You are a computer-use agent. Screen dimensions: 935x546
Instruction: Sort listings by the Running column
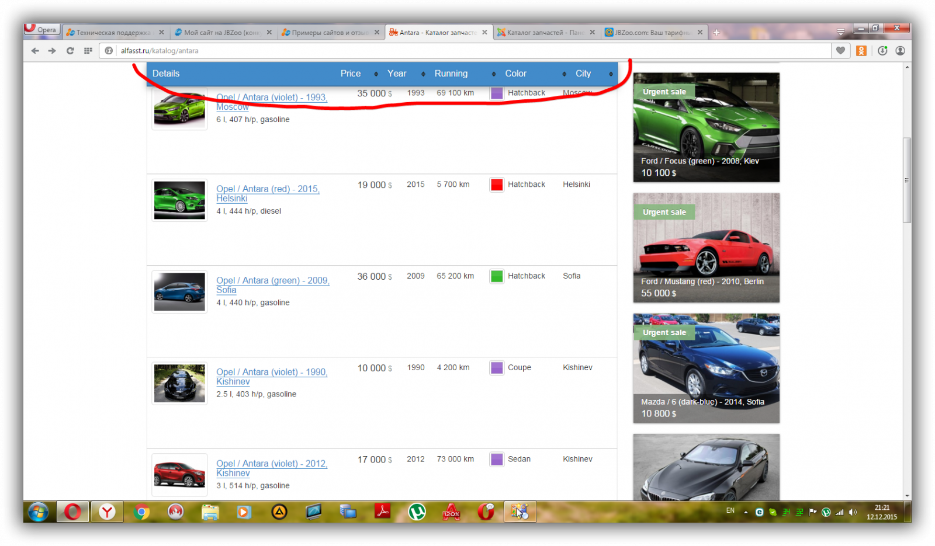coord(465,74)
